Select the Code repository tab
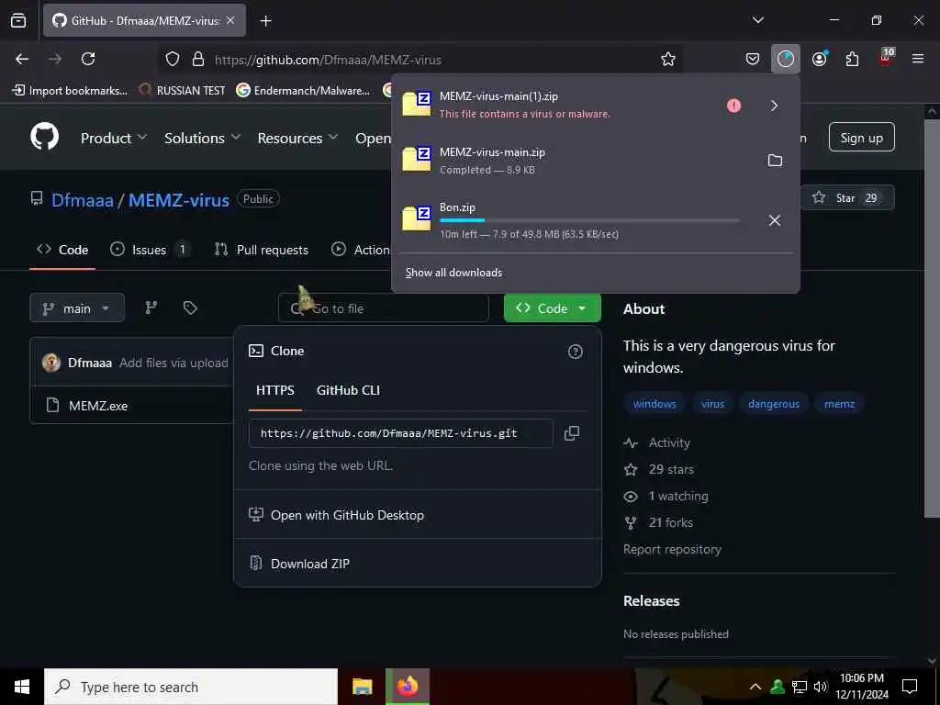This screenshot has height=705, width=940. [x=62, y=250]
